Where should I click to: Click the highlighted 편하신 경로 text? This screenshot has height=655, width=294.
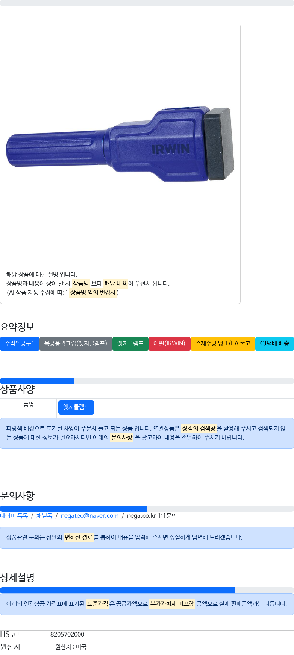[x=78, y=537]
